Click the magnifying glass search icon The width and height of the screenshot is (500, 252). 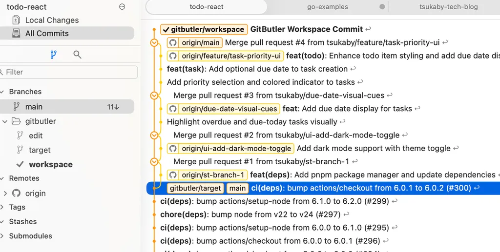(77, 54)
